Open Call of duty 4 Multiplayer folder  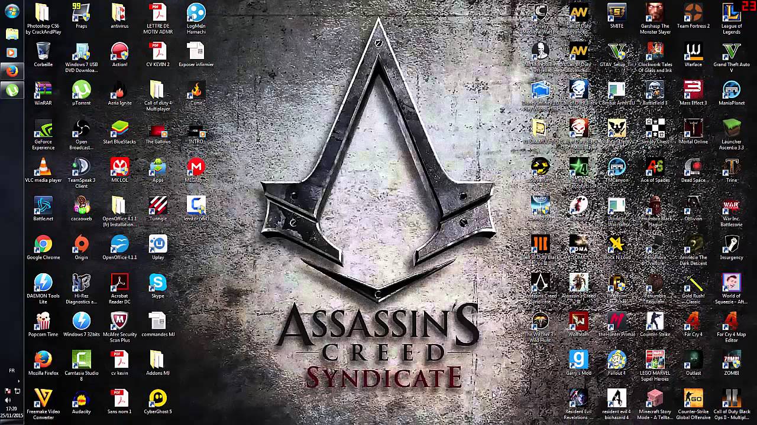(x=158, y=96)
